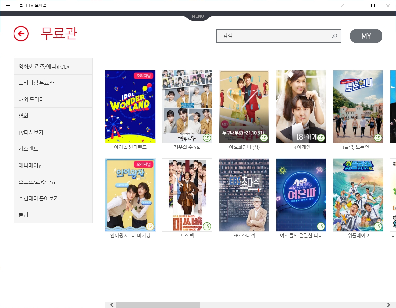Click the horizontal scrollbar left arrow
This screenshot has width=396, height=308.
tap(112, 305)
